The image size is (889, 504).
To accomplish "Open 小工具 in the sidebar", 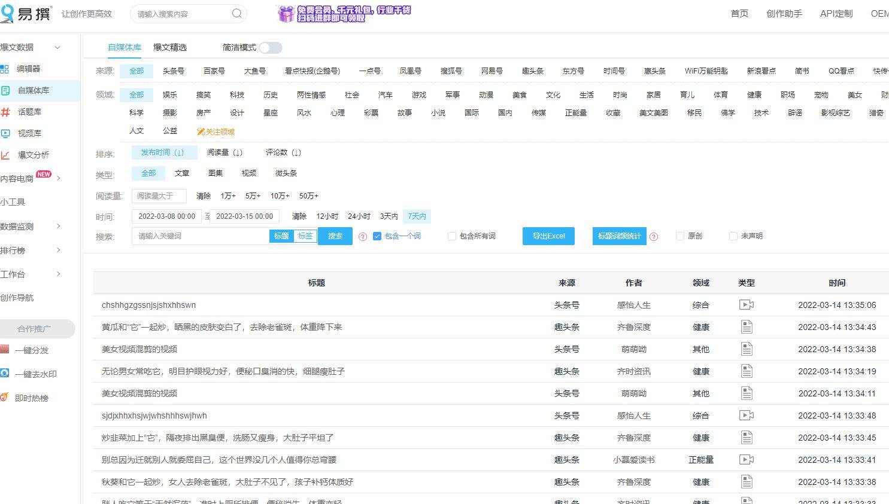I will (x=13, y=202).
